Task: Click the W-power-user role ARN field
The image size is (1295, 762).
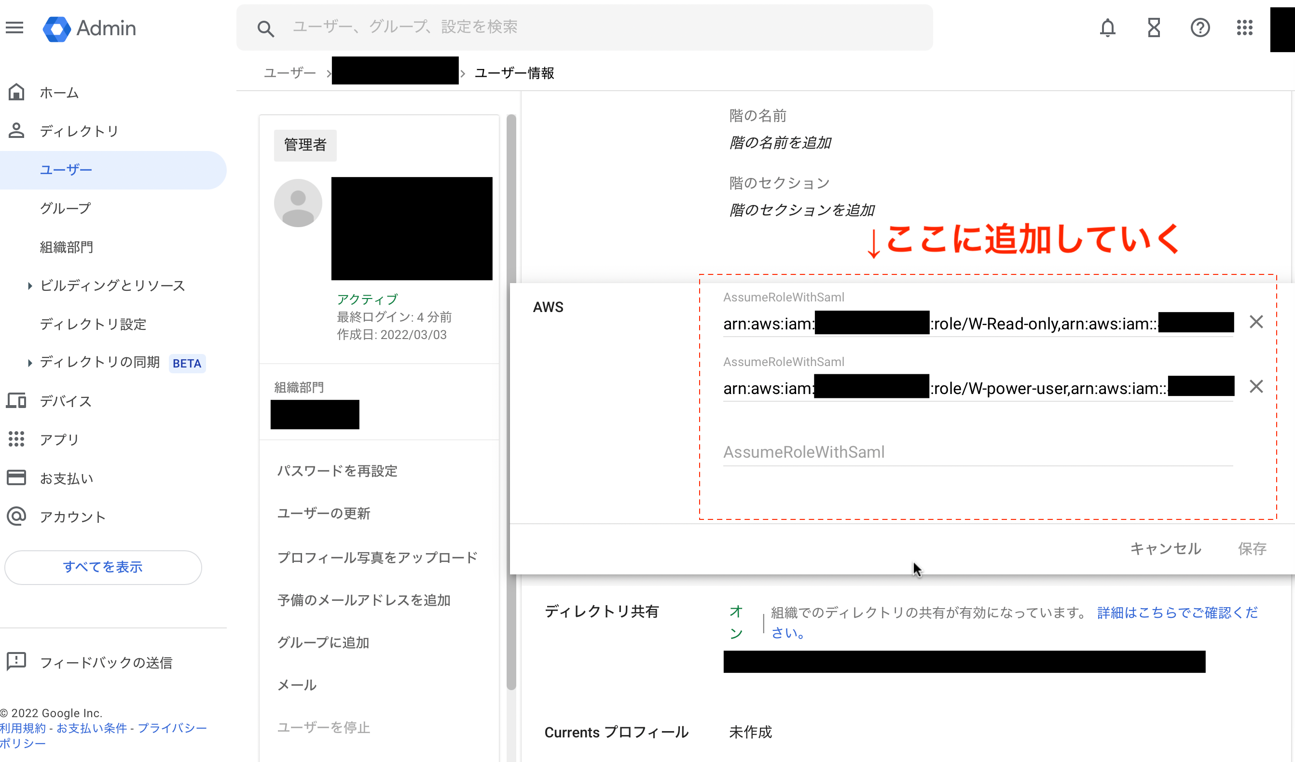Action: click(x=978, y=388)
